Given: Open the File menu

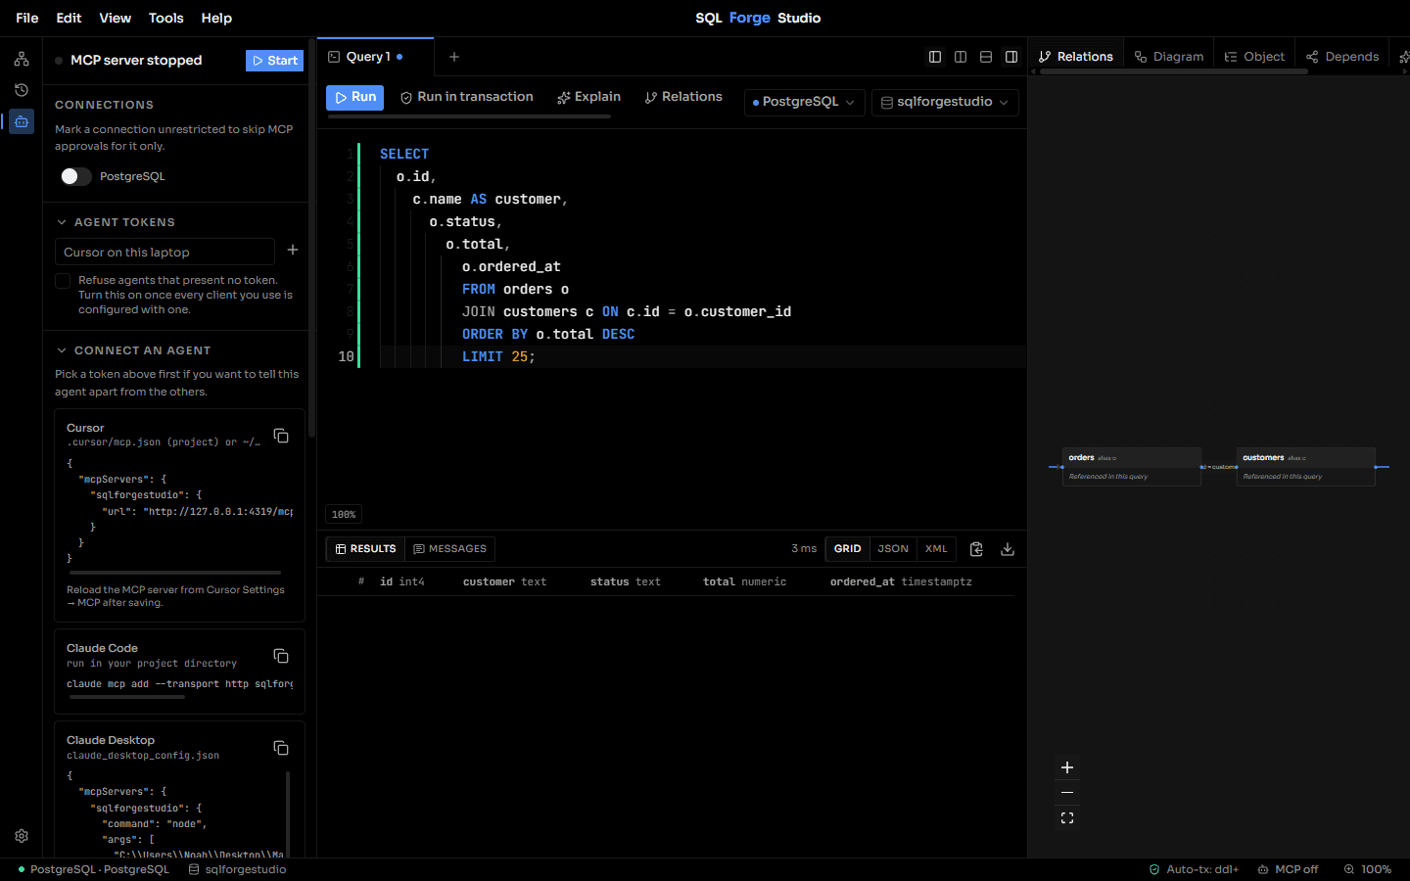Looking at the screenshot, I should (x=27, y=18).
